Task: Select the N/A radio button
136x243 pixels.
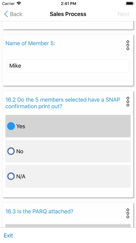Action: [x=11, y=176]
